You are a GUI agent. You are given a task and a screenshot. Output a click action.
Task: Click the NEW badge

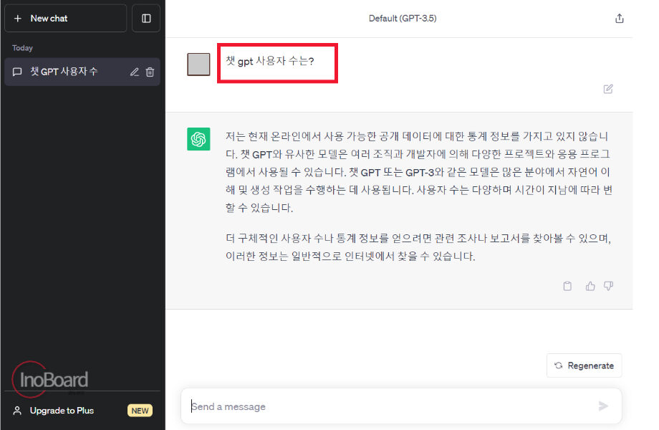140,411
